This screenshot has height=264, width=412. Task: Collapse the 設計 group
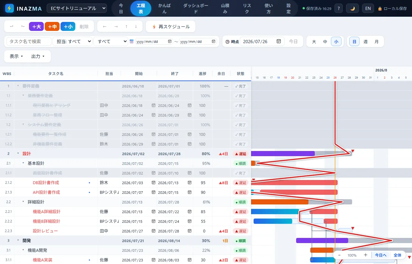[18, 154]
